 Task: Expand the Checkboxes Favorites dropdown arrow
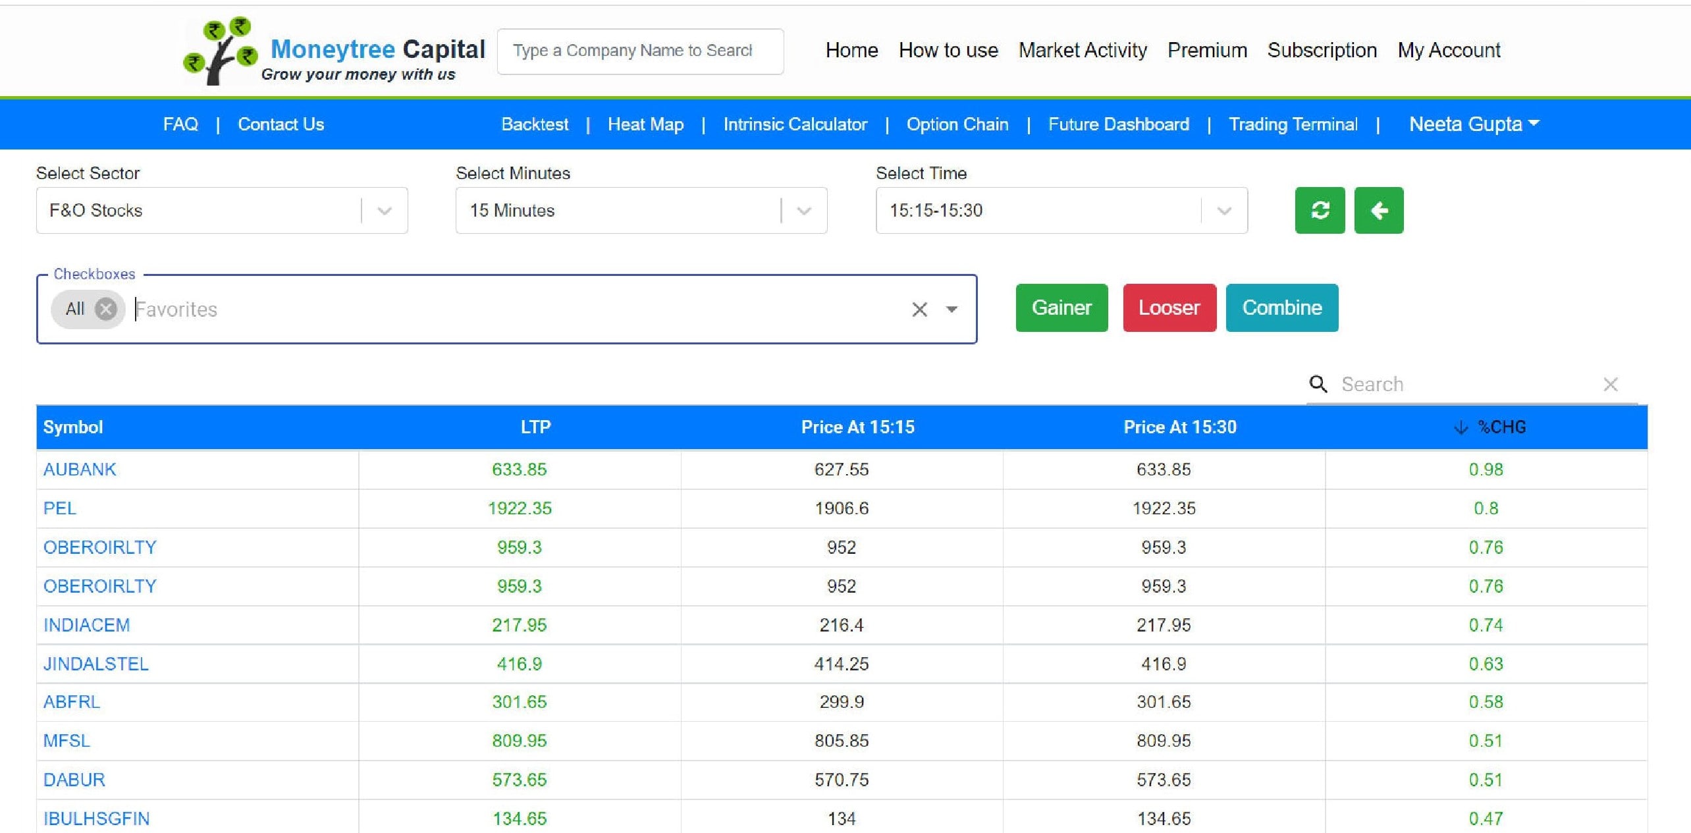pos(952,309)
